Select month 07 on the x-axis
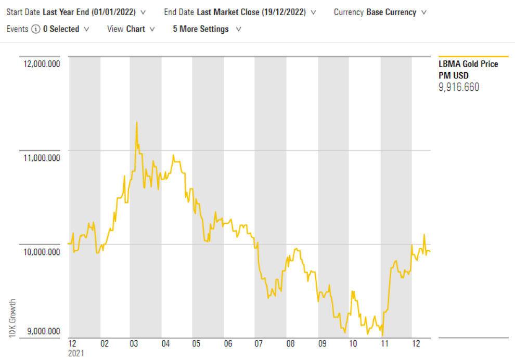Image resolution: width=515 pixels, height=364 pixels. coord(259,344)
